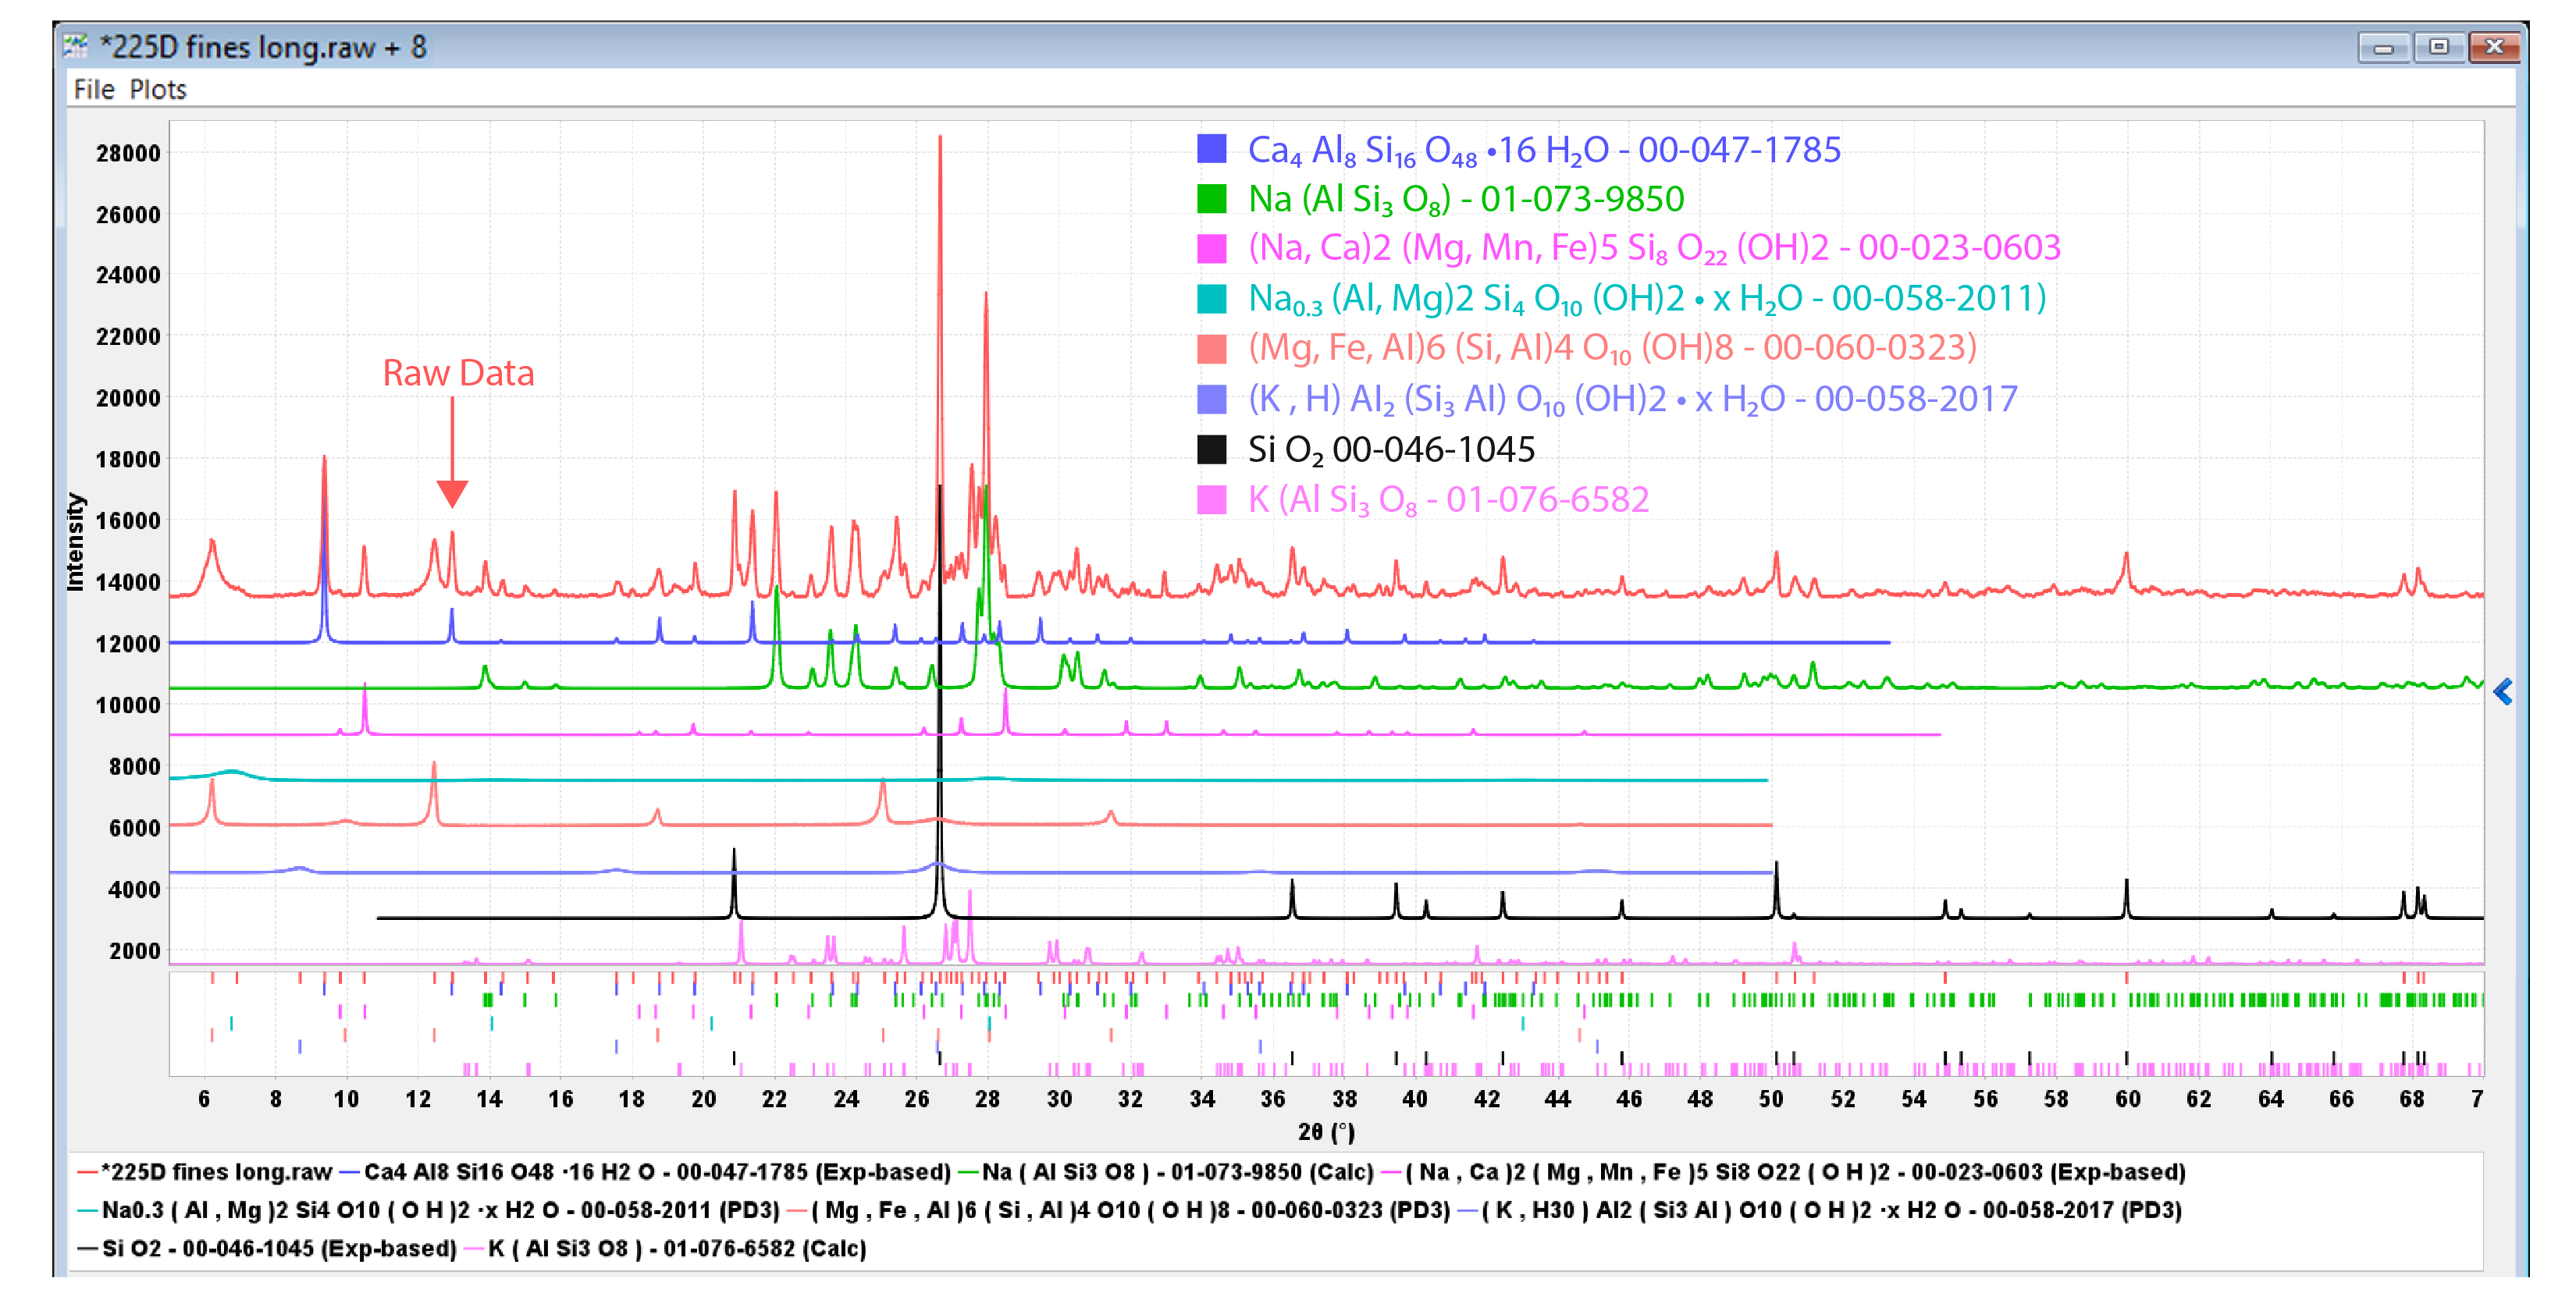Click the black SiO2 legend square
Screen dimensions: 2576x1307
click(x=1211, y=449)
